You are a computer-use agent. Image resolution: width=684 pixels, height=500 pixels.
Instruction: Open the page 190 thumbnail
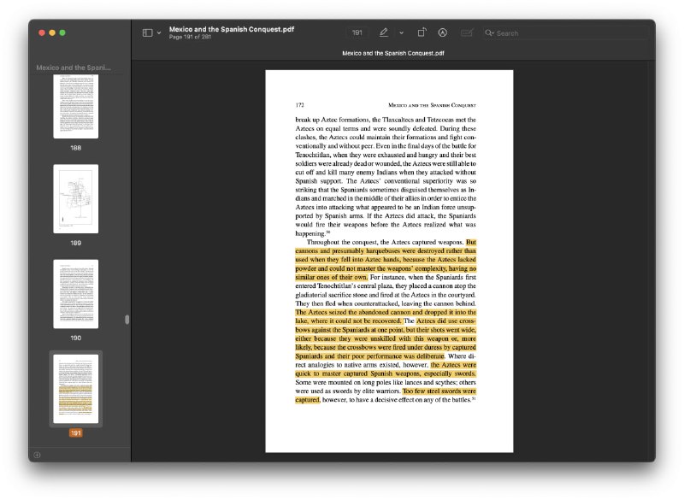point(76,294)
